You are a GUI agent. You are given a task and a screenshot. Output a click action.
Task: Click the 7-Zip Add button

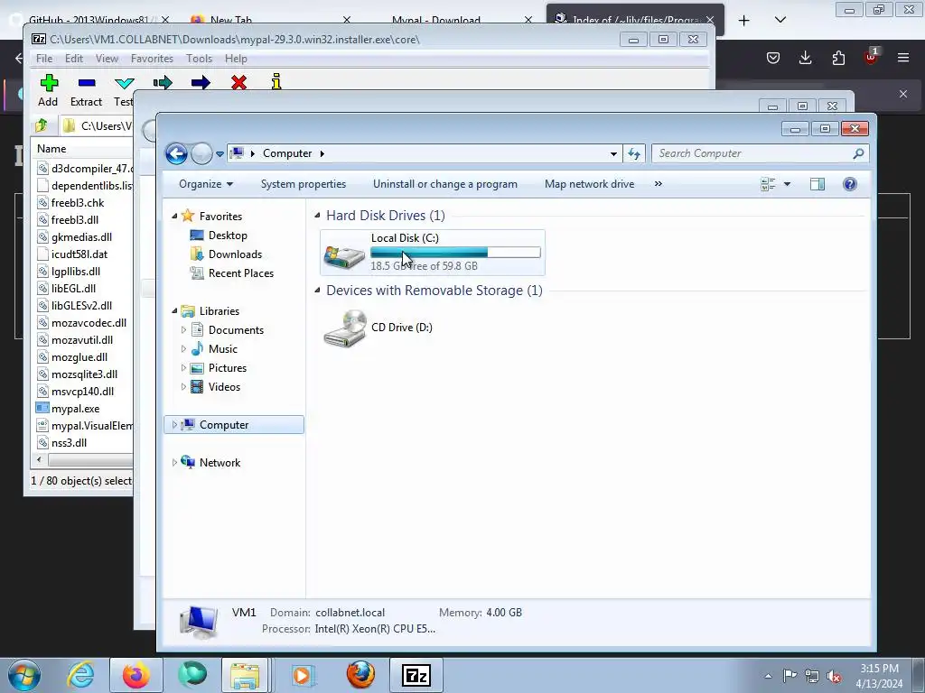[x=49, y=90]
